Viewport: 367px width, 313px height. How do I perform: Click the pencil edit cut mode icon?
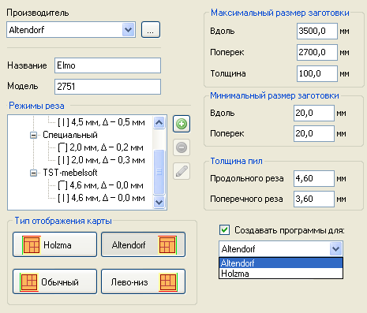(182, 171)
